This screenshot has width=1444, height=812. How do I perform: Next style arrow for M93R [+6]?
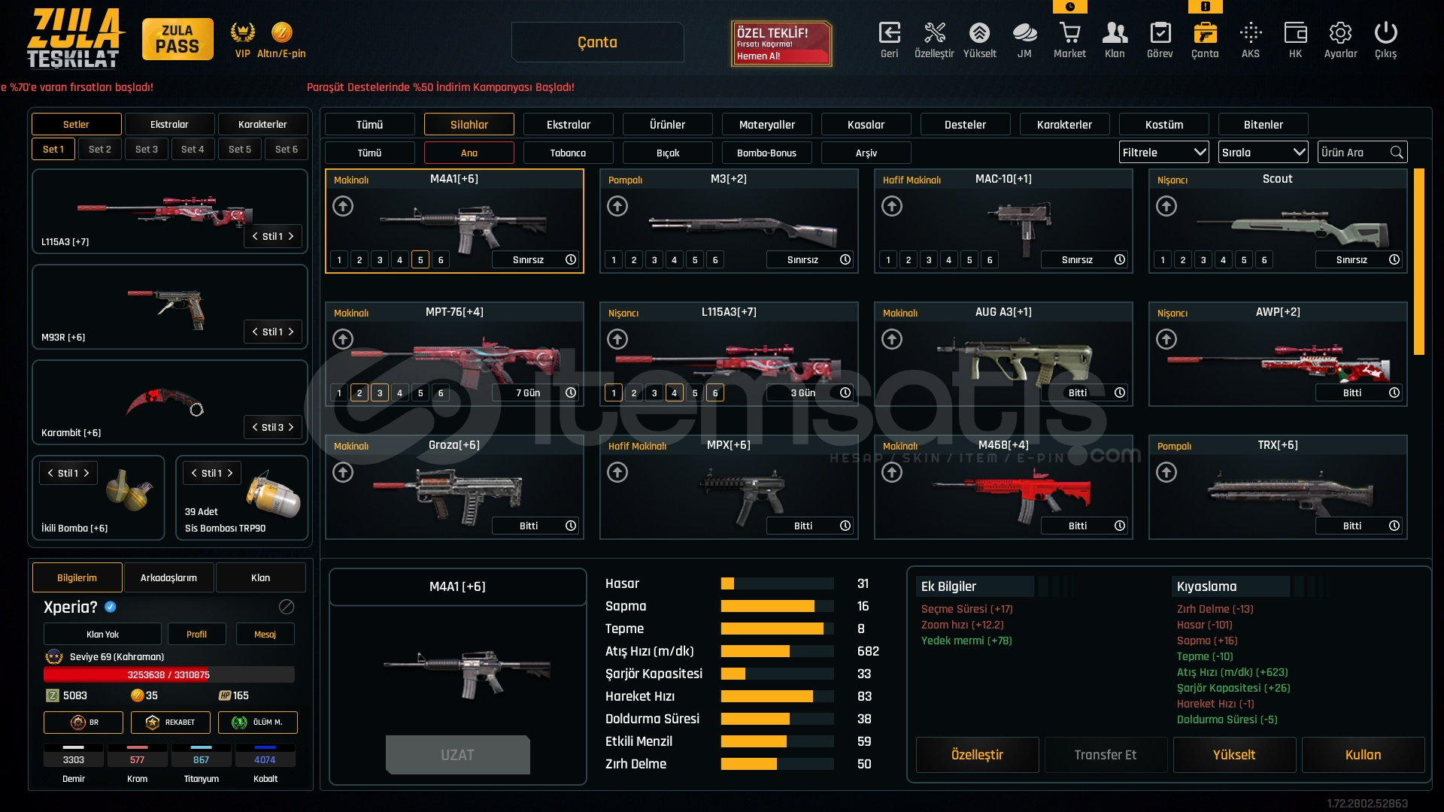[291, 332]
